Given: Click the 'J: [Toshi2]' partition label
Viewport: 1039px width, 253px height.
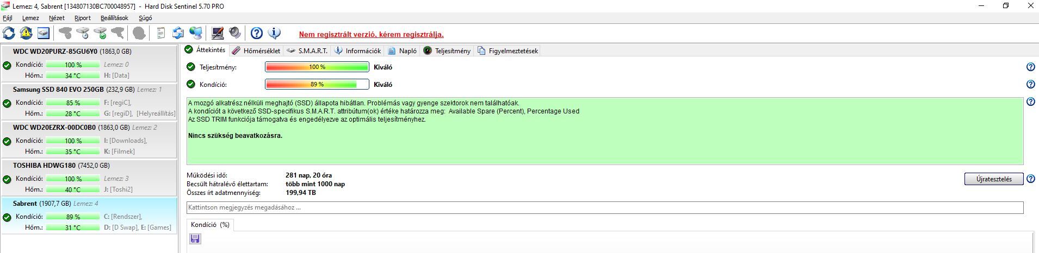Looking at the screenshot, I should point(118,189).
